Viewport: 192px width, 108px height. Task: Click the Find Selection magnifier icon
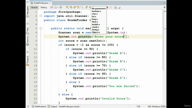pos(67,7)
